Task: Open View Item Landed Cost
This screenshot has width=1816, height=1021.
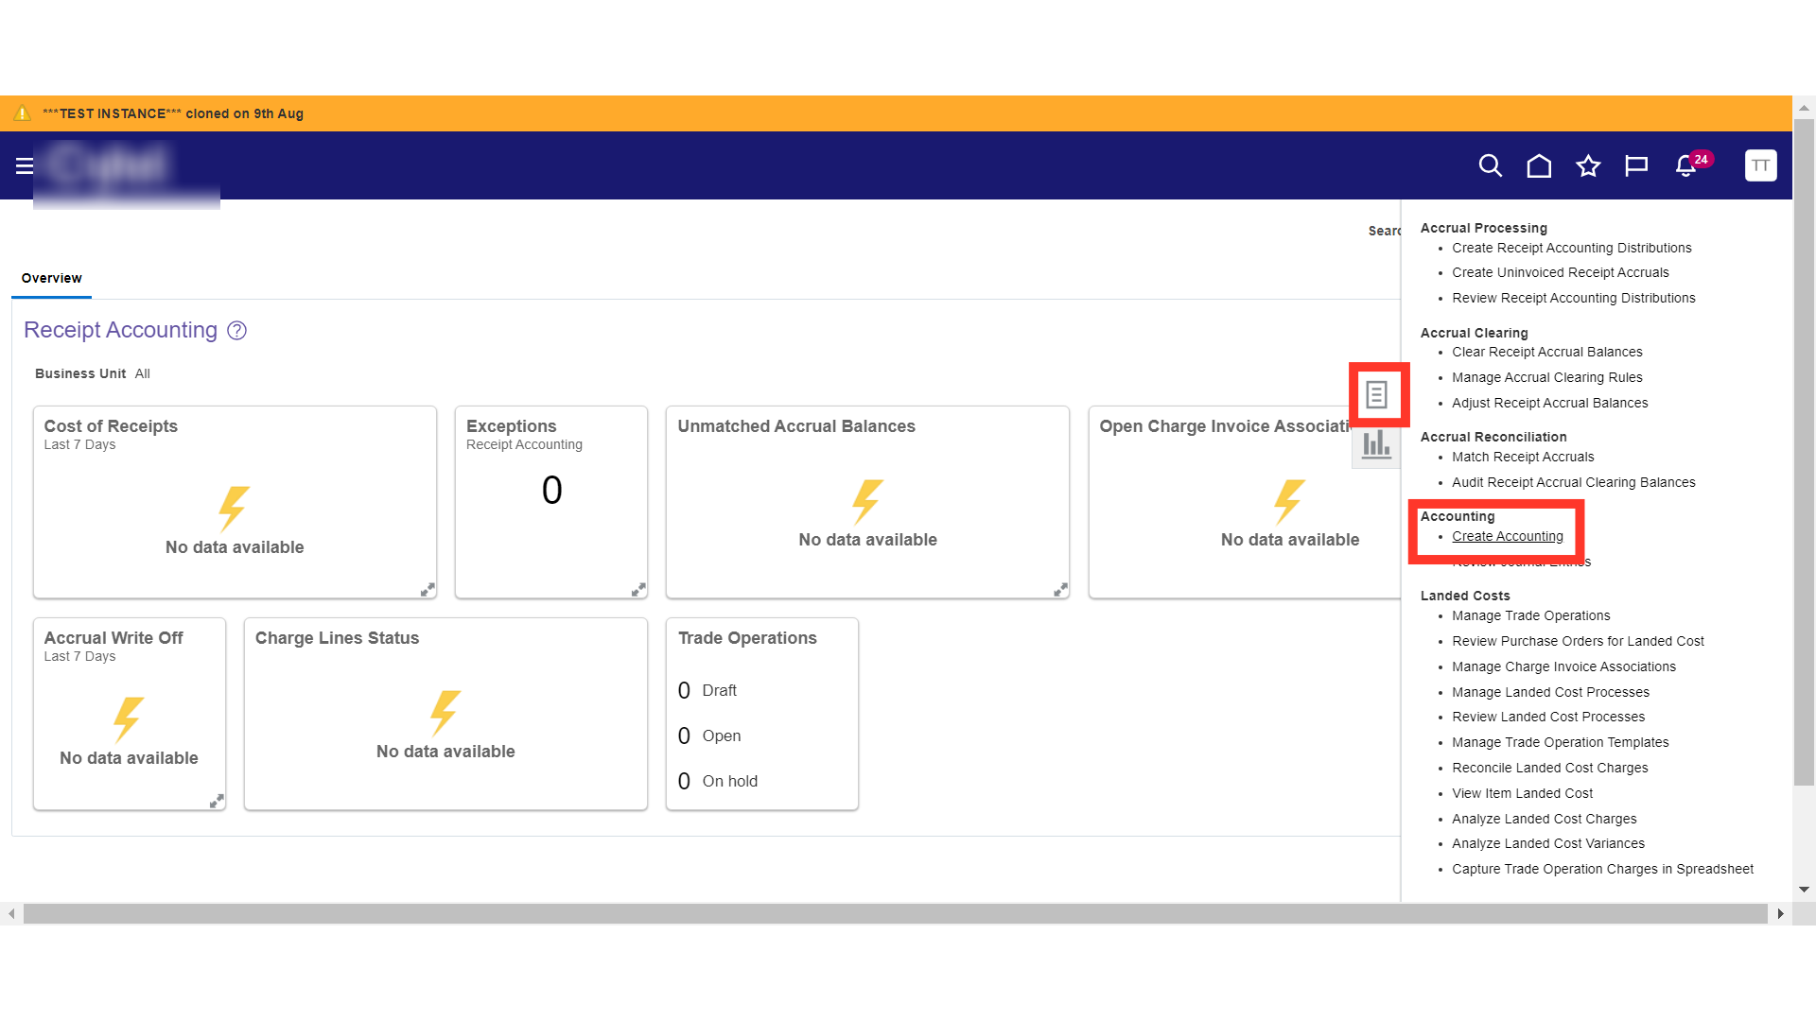Action: pyautogui.click(x=1523, y=793)
